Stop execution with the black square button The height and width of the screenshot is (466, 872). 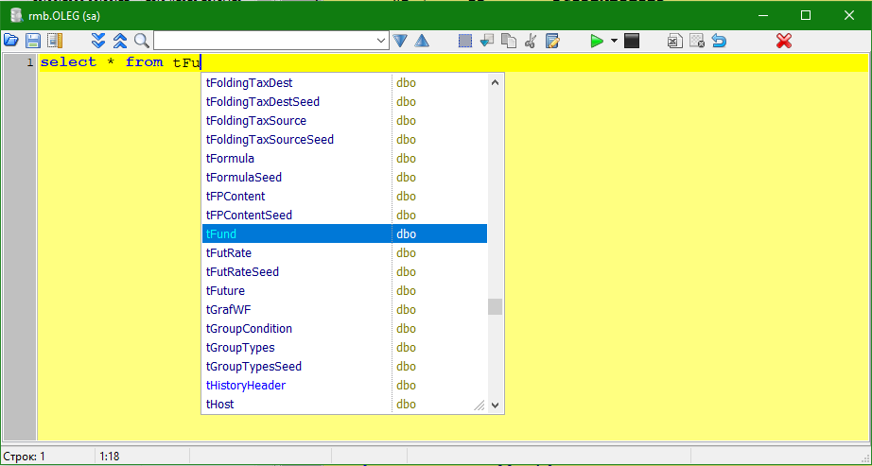pos(632,41)
